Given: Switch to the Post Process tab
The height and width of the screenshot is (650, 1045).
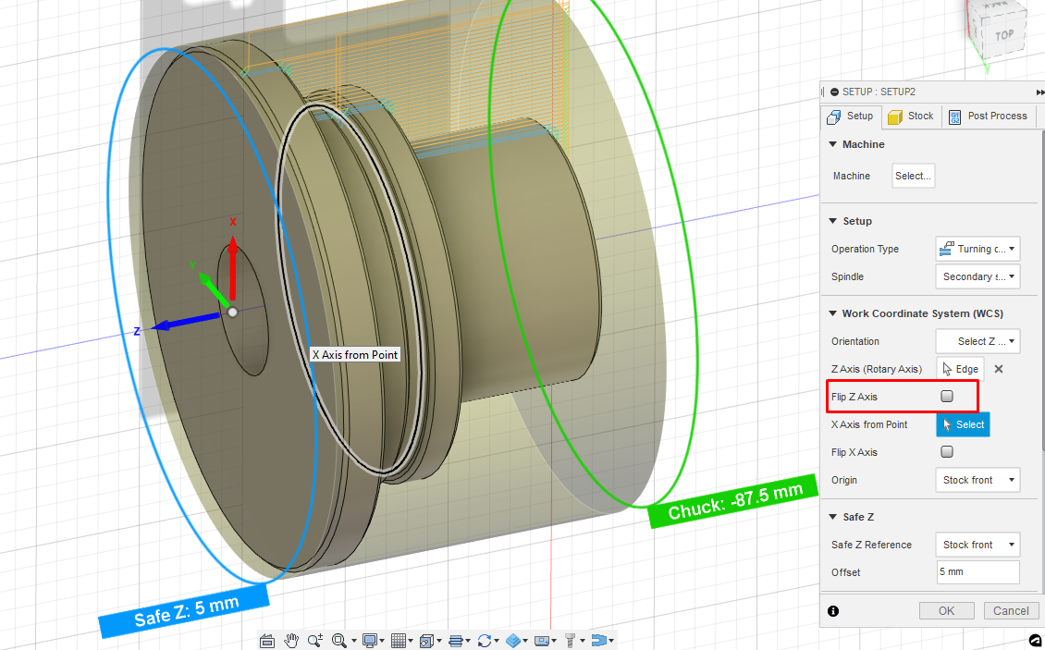Looking at the screenshot, I should pos(989,116).
